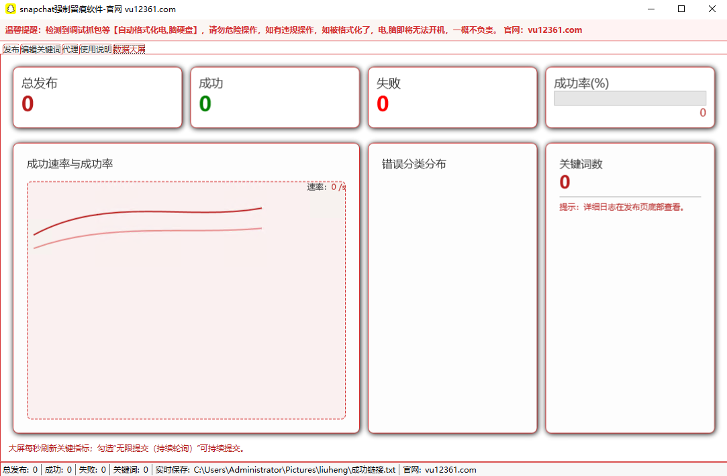Open the 使用说明 tab

tap(96, 49)
